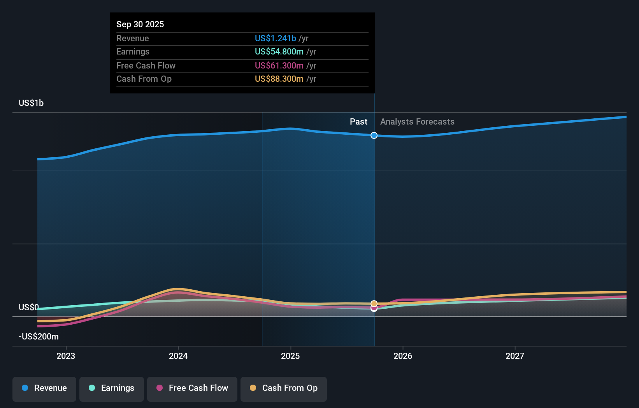
Task: Click the revenue line at its 2024 peak
Action: click(x=178, y=135)
